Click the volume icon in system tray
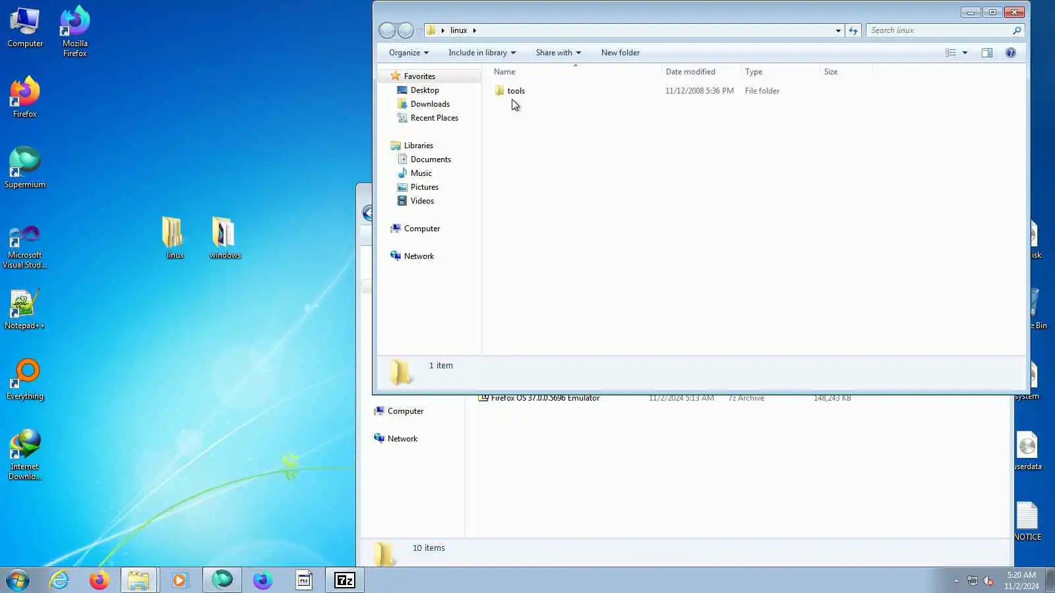 pyautogui.click(x=988, y=580)
